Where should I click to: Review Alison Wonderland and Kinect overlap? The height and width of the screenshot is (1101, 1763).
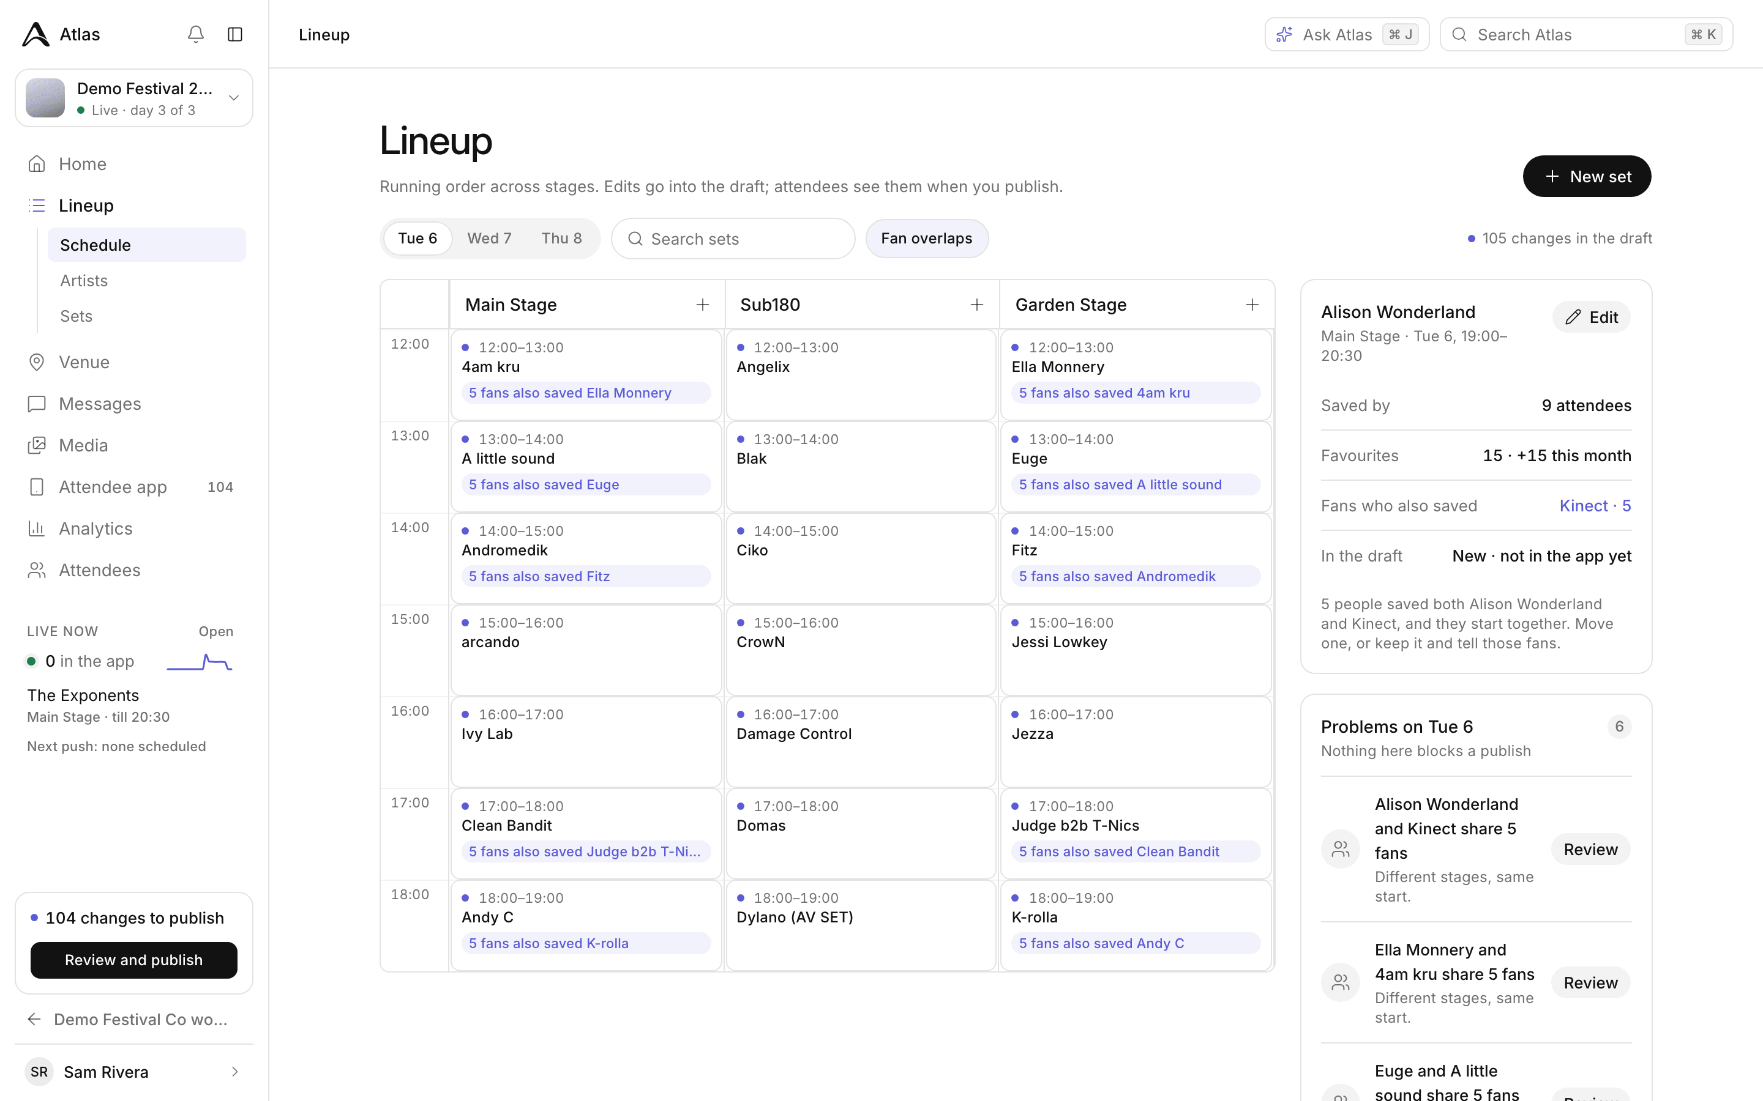(1590, 849)
